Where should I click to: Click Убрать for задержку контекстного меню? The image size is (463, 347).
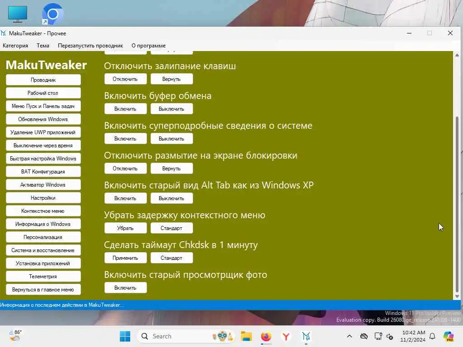coord(126,228)
